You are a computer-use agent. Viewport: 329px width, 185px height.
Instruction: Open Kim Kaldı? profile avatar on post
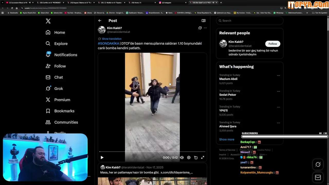[102, 30]
